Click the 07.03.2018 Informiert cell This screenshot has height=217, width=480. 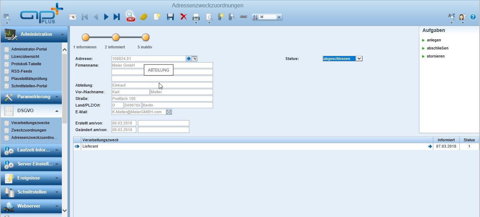click(x=446, y=147)
